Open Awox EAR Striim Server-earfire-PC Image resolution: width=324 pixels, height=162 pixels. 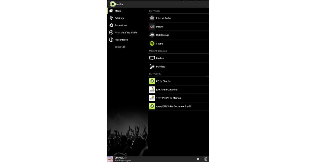[178, 106]
